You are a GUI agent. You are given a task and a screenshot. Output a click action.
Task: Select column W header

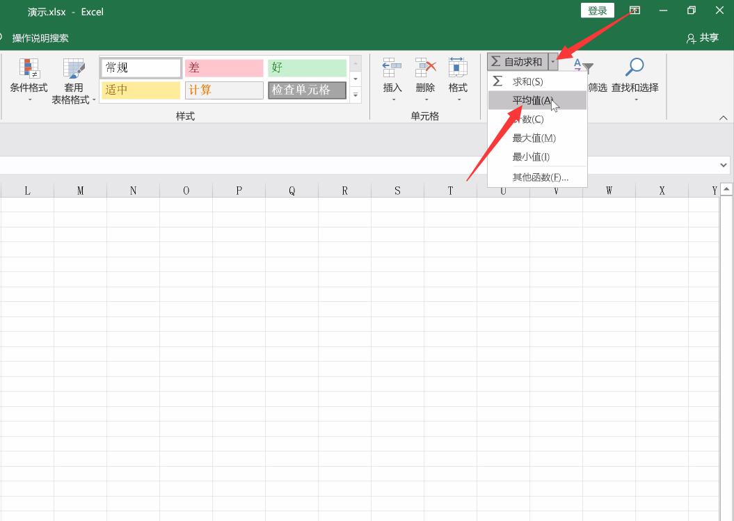609,191
